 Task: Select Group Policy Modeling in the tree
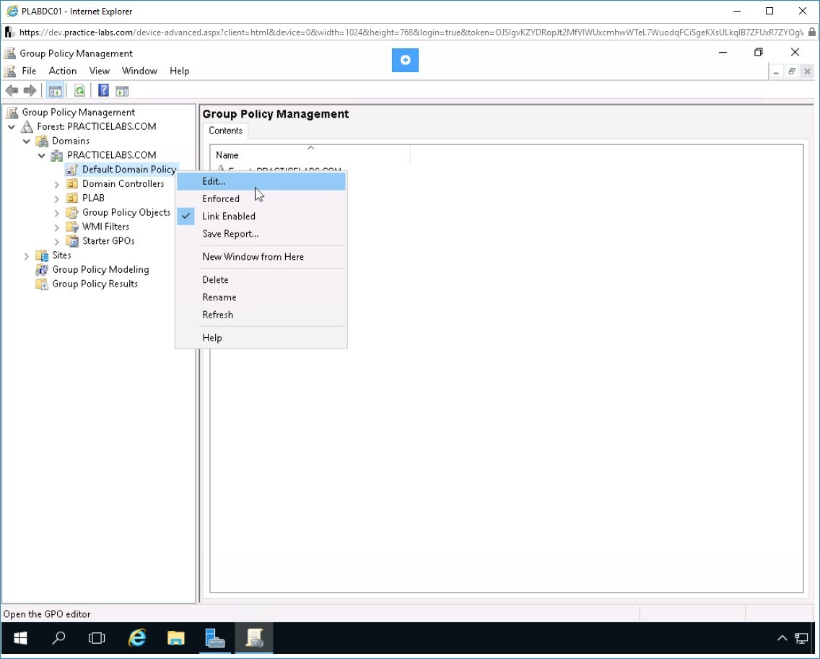100,269
